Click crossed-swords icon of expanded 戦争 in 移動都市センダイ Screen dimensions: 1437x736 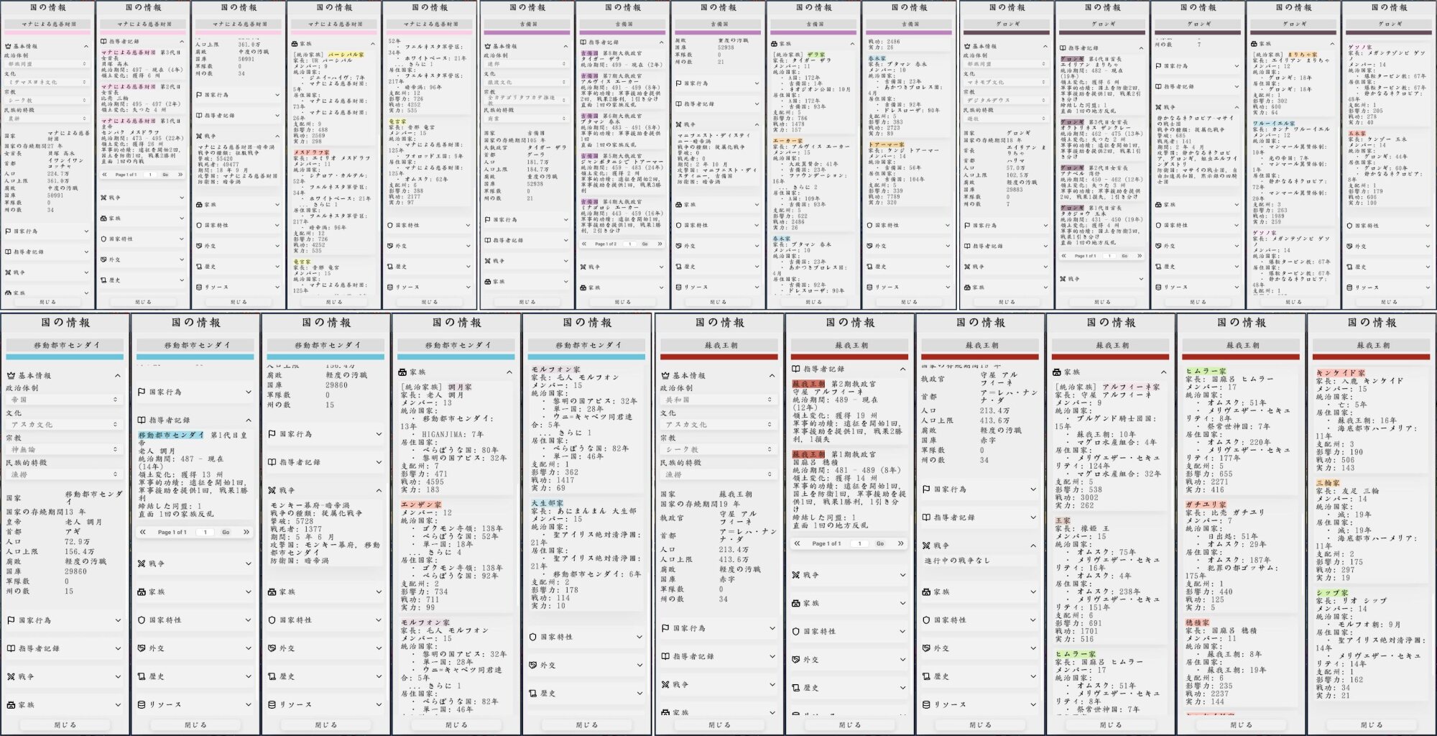tap(272, 490)
